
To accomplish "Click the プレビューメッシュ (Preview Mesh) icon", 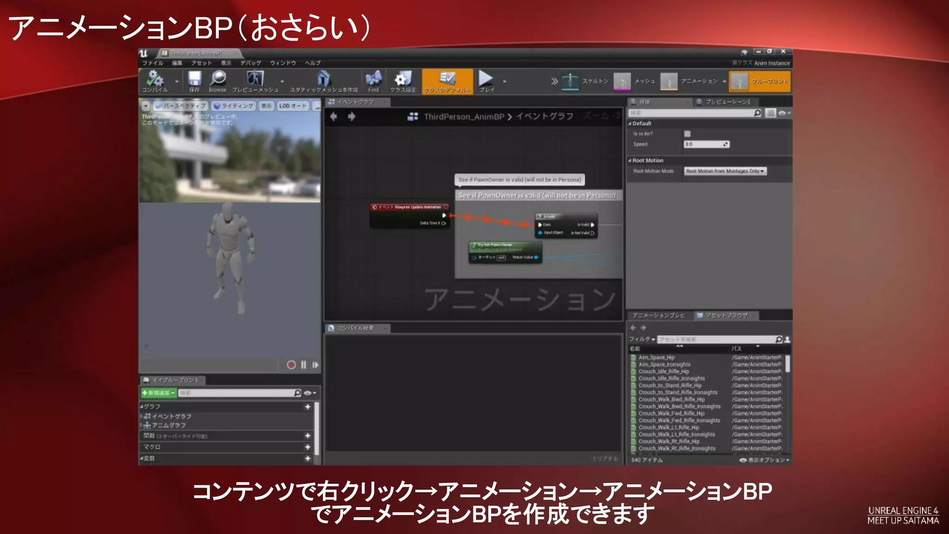I will [x=255, y=81].
